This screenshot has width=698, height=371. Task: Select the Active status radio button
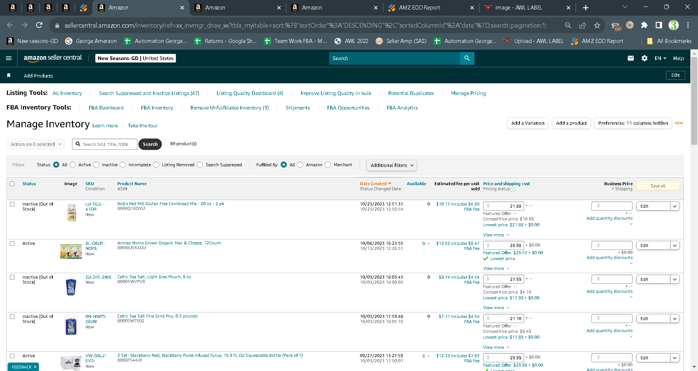click(x=73, y=165)
